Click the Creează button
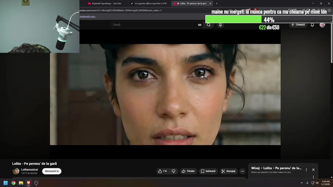The width and height of the screenshot is (333, 187). [298, 25]
